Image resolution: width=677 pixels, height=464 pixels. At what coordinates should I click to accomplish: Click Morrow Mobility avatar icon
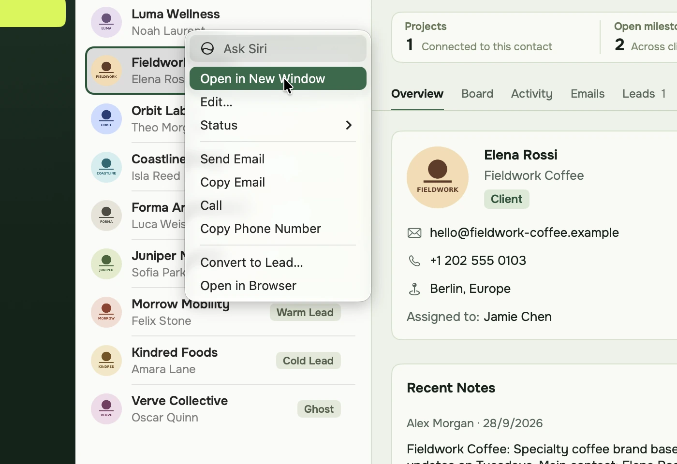[x=106, y=312]
